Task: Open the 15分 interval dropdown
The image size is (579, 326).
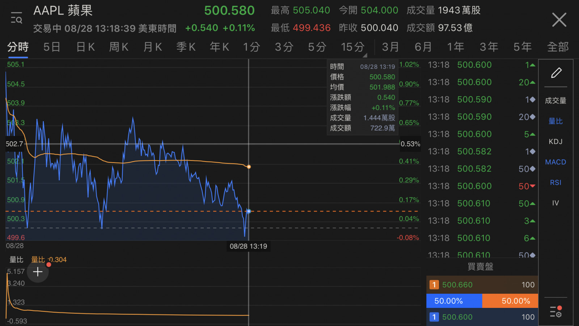Action: pos(353,47)
